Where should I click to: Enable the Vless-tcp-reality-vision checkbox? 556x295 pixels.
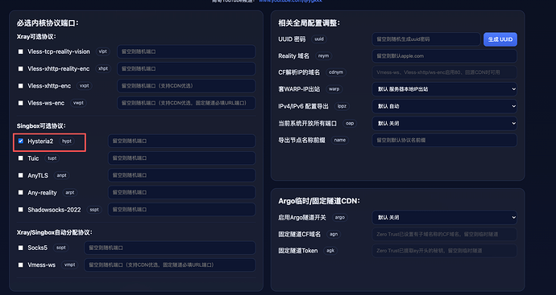21,51
